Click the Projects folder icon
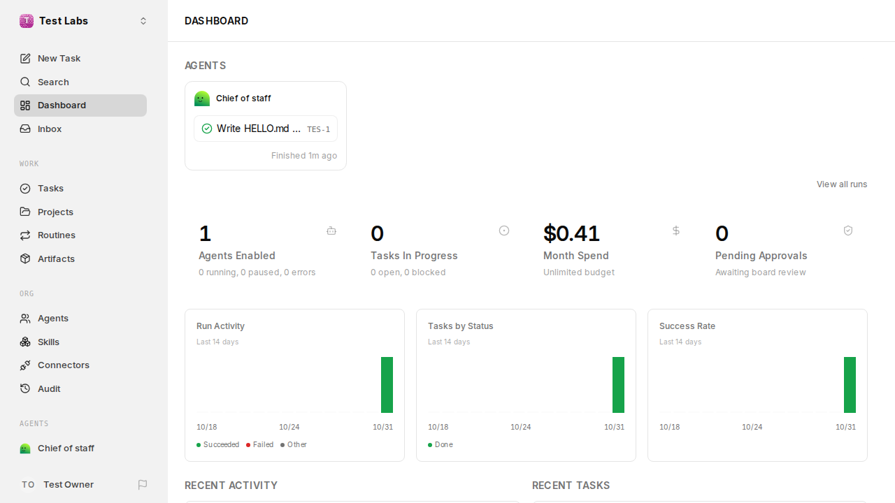This screenshot has height=503, width=895. coord(25,212)
